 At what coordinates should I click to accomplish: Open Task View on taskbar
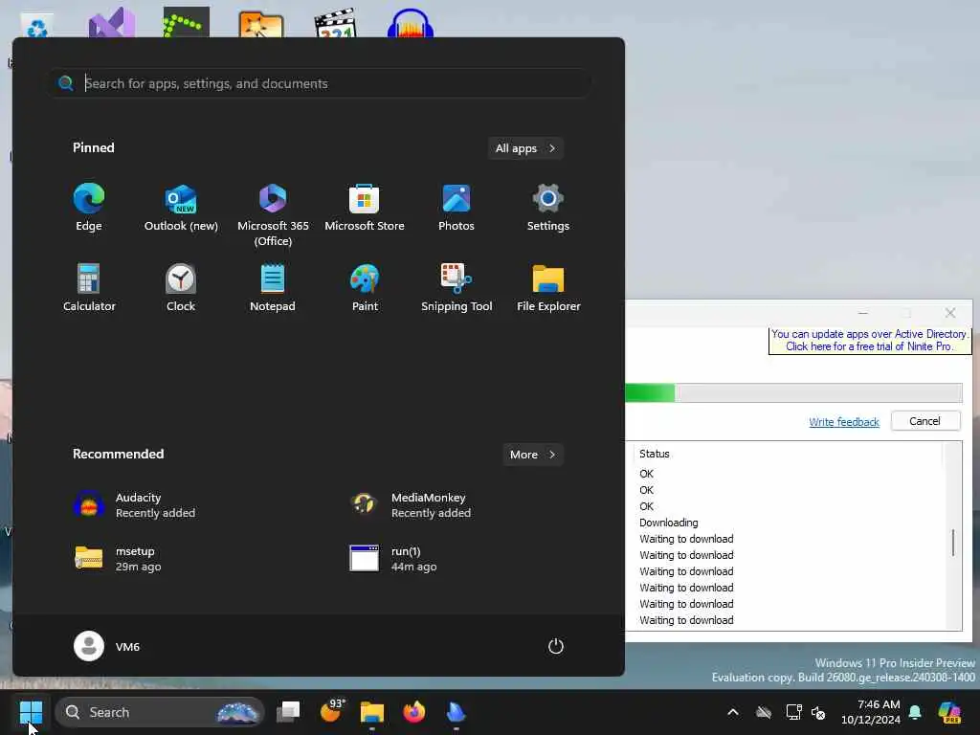pyautogui.click(x=288, y=712)
